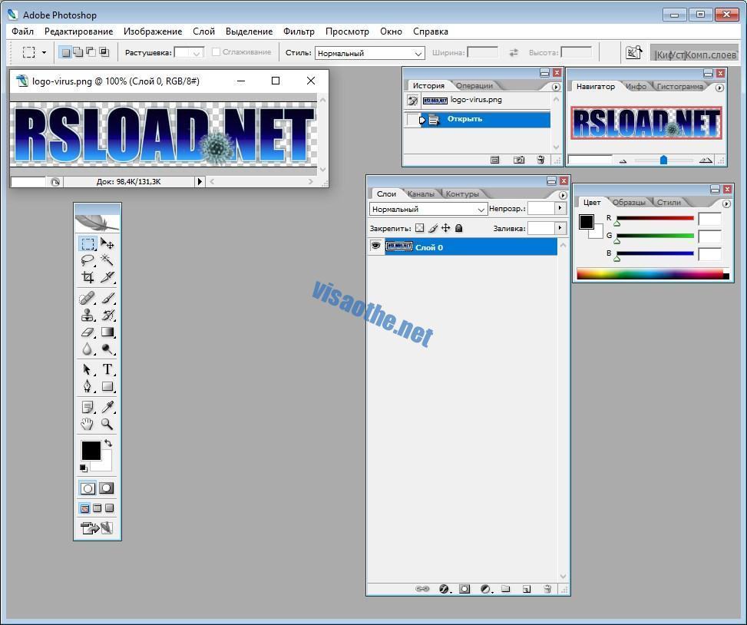Select the Hand tool
The image size is (747, 625).
coord(88,424)
